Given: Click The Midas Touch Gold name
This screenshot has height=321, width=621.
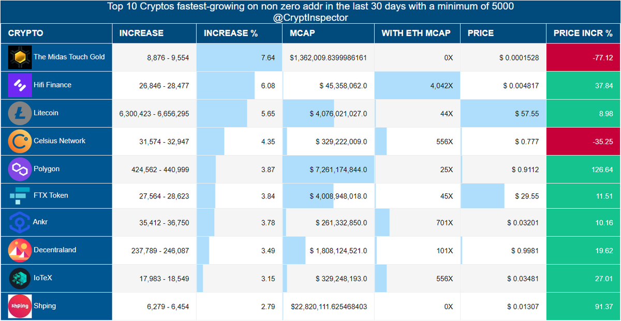Looking at the screenshot, I should (69, 57).
